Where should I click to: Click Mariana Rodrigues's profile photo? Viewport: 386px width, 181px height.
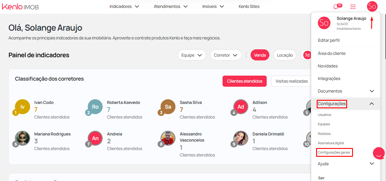(x=23, y=138)
